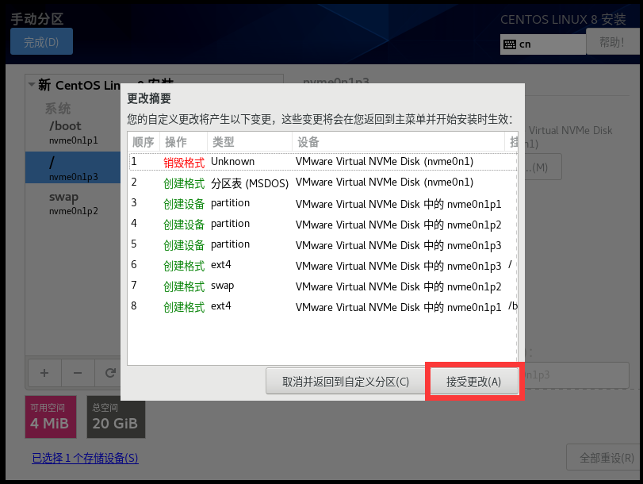Click the 接受更改(A) button
The width and height of the screenshot is (643, 484).
[x=473, y=382]
